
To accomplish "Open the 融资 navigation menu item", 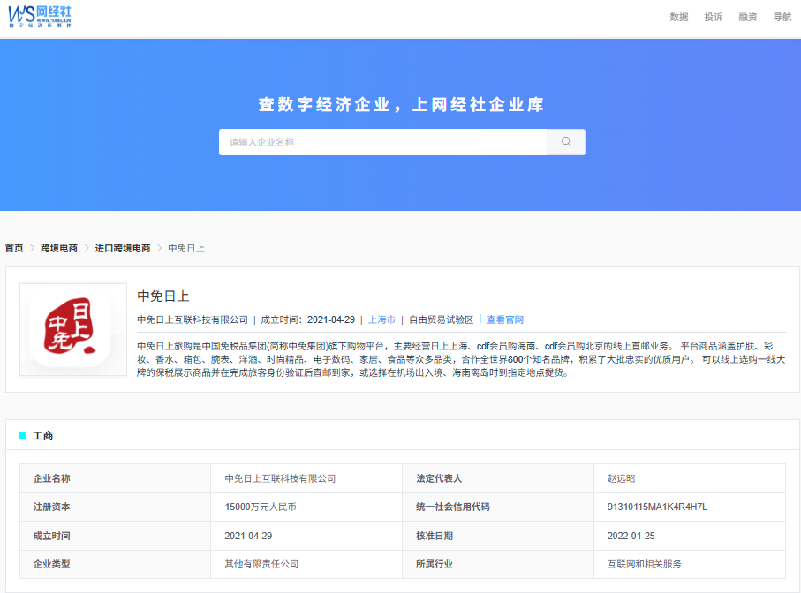I will point(747,17).
